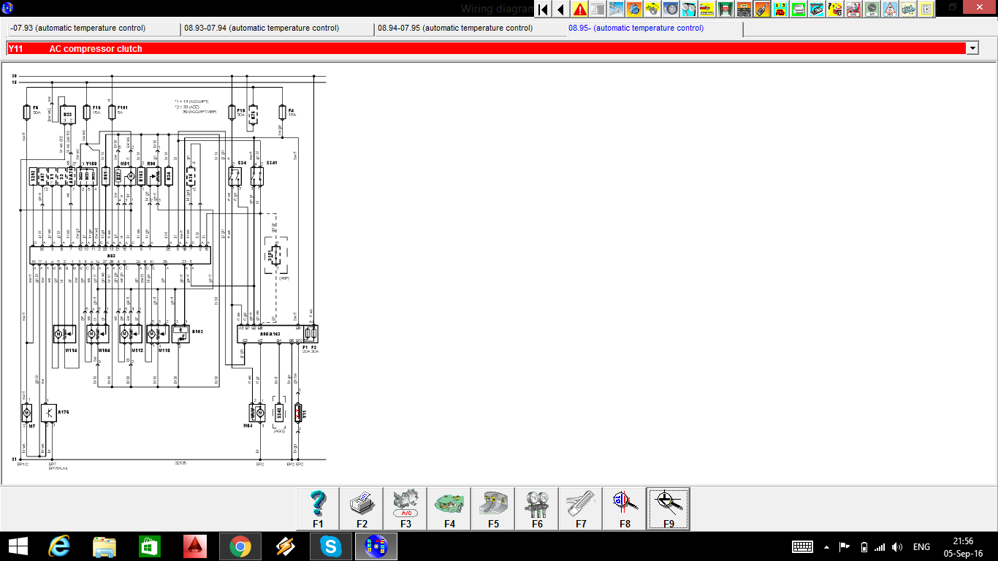Open Google Chrome from the taskbar
This screenshot has width=998, height=561.
coord(240,546)
